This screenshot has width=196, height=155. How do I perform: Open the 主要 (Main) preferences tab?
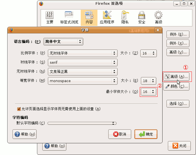50,18
